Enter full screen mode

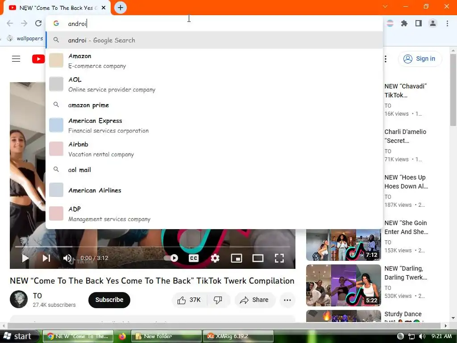coord(279,258)
